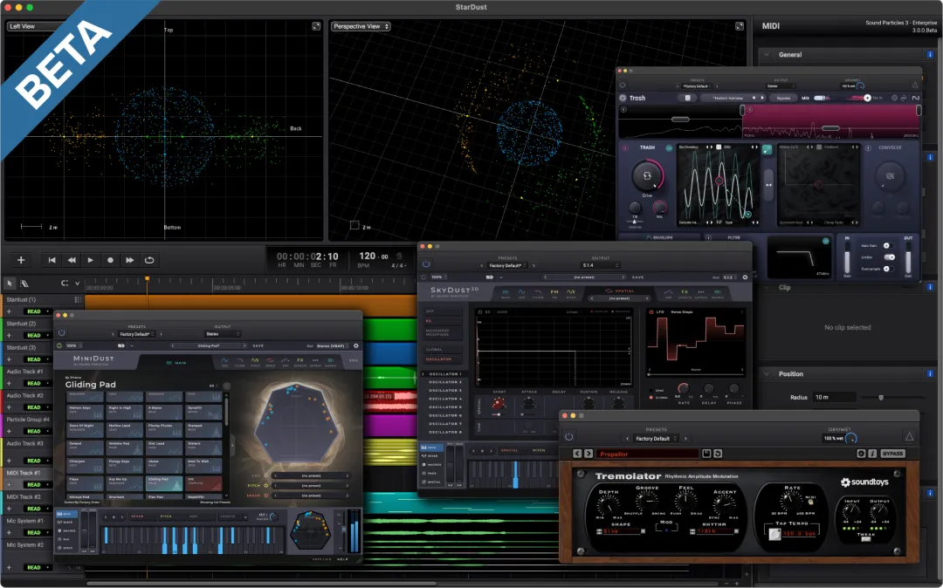Switch to MiniDust FX tab
This screenshot has width=943, height=588.
click(300, 359)
